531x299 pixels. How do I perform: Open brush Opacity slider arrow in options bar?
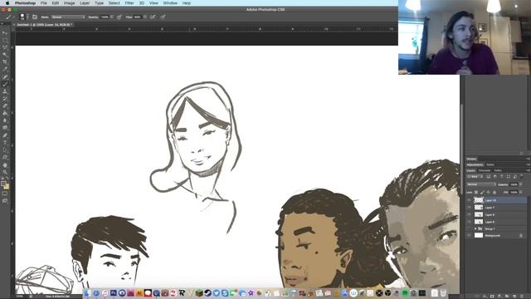(x=112, y=17)
